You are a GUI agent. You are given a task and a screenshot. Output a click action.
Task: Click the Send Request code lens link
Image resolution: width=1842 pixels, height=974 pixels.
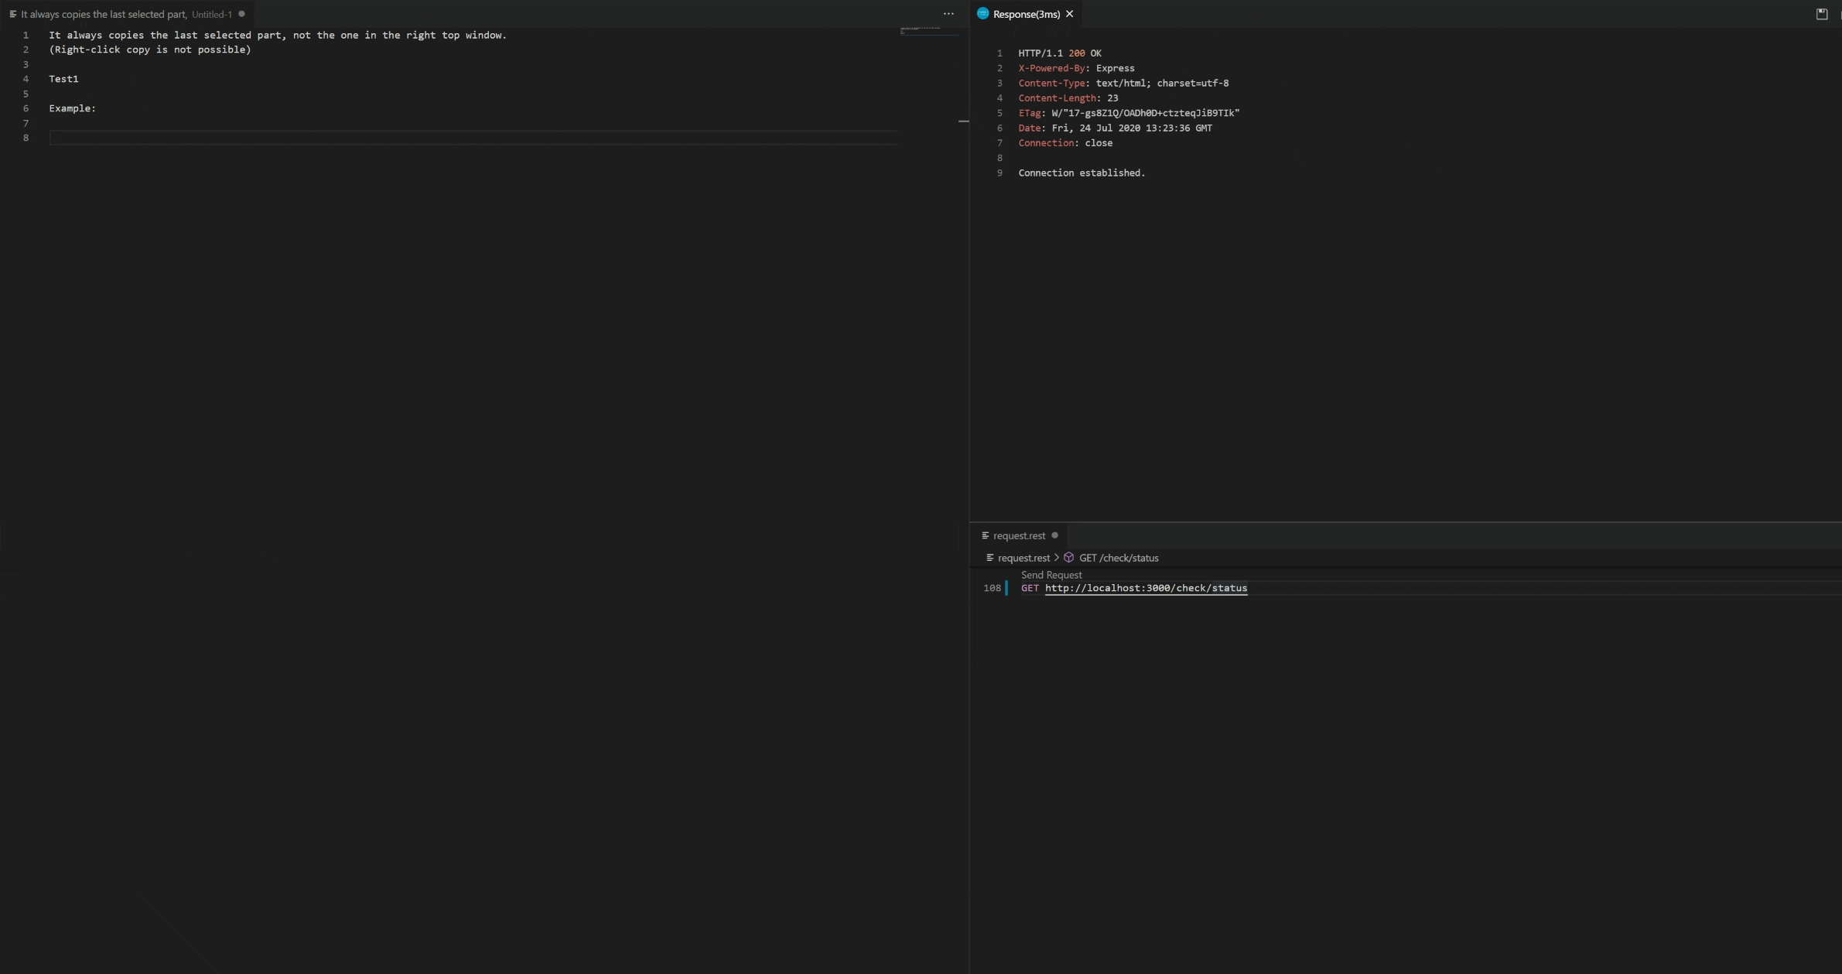point(1051,575)
